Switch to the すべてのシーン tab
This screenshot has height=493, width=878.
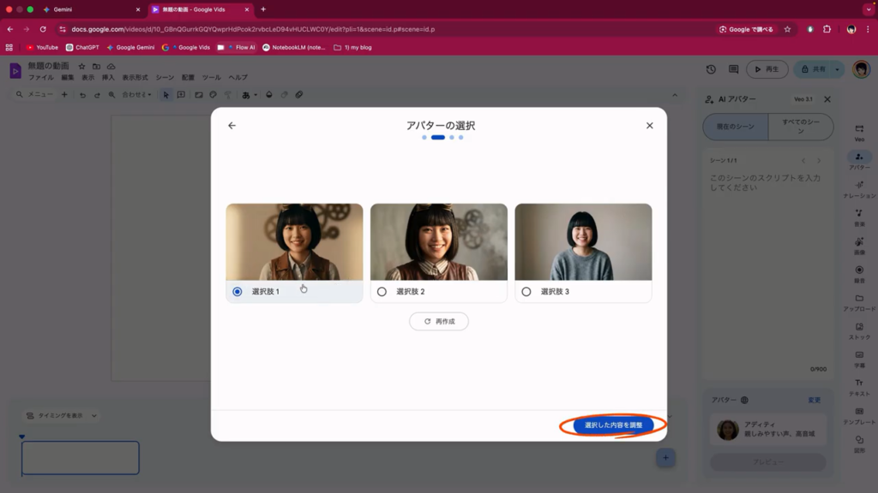(x=801, y=126)
